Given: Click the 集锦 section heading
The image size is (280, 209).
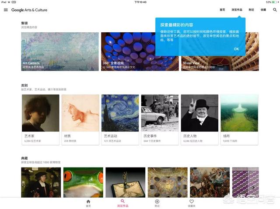Looking at the screenshot, I should click(x=24, y=23).
